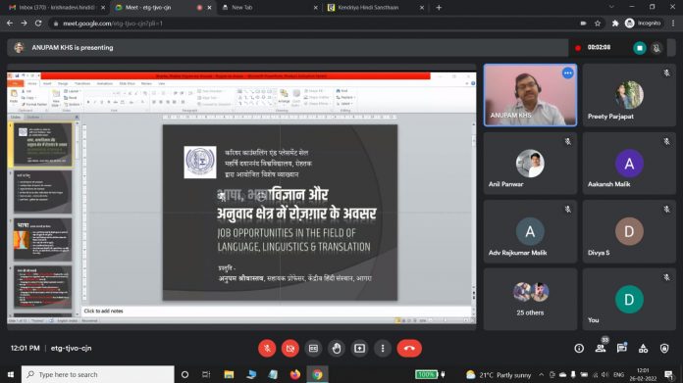Open the in-call chat panel
Screen dimensions: 683x383
[621, 348]
